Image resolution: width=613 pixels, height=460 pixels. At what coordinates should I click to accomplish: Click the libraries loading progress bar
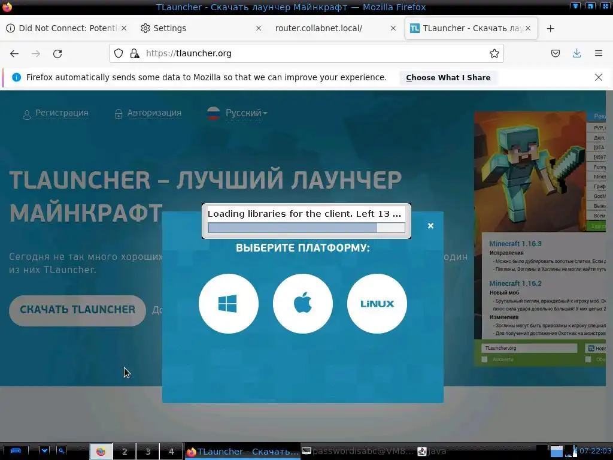click(306, 228)
